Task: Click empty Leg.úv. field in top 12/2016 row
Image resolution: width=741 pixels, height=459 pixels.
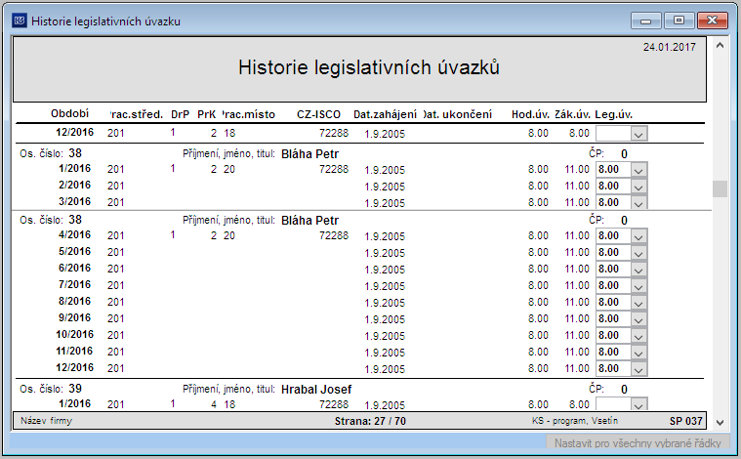Action: point(613,134)
